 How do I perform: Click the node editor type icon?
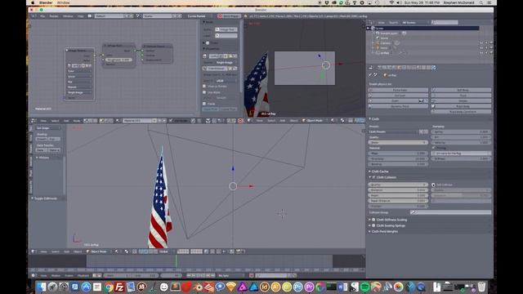tap(34, 121)
